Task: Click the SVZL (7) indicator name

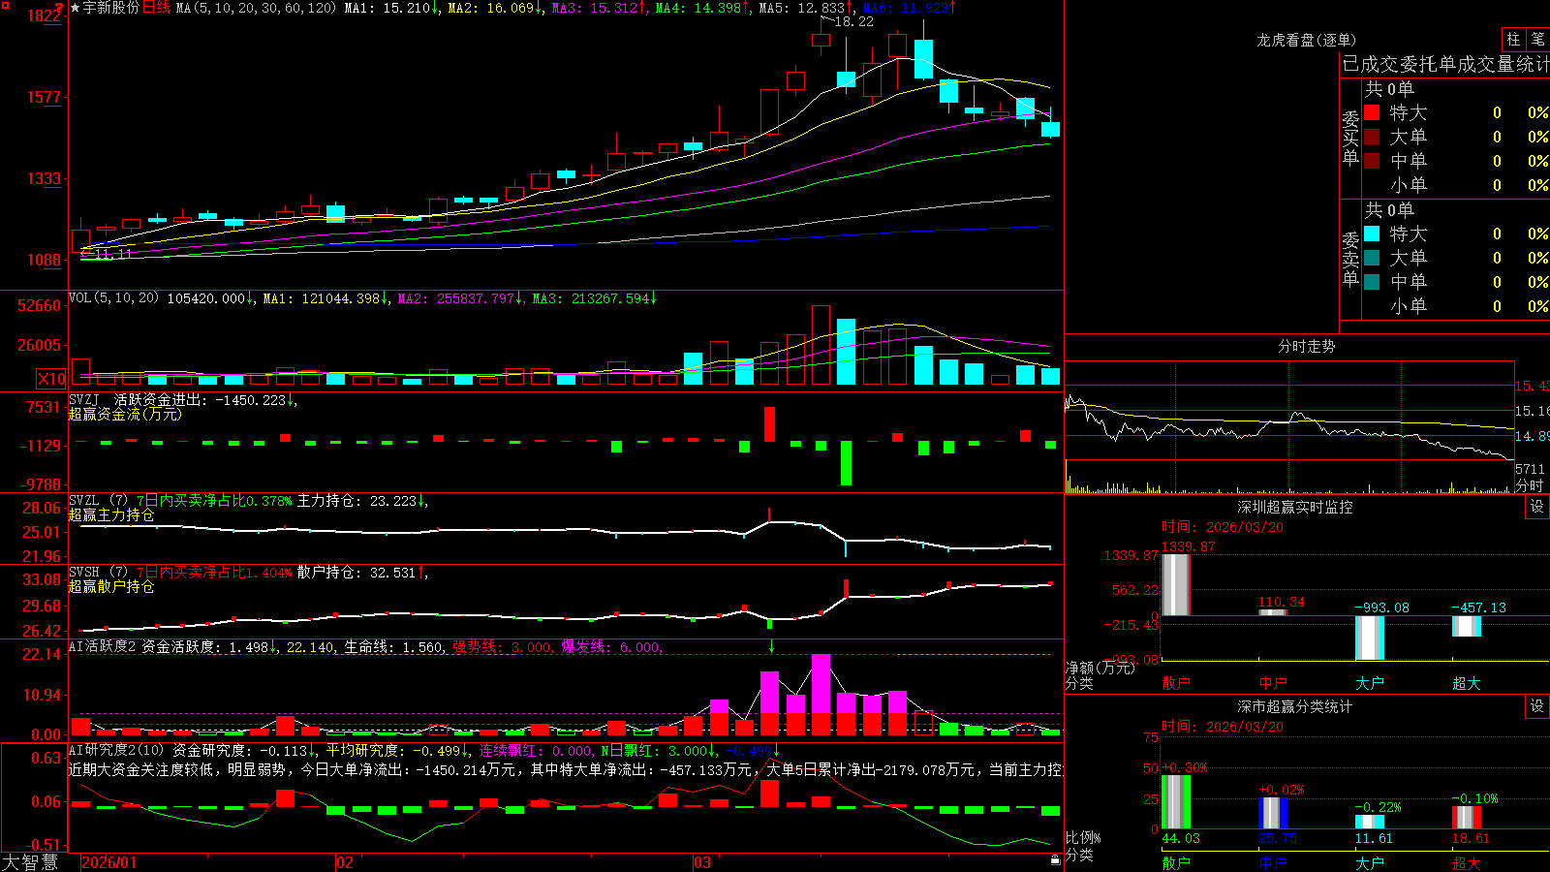Action: [x=98, y=501]
